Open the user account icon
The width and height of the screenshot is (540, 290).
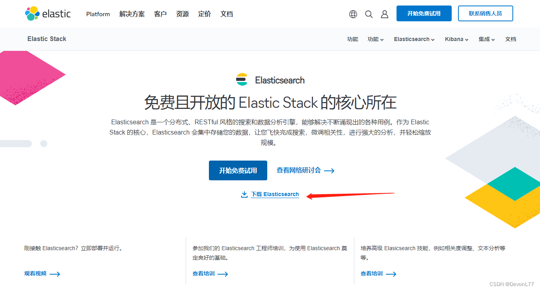(x=385, y=14)
